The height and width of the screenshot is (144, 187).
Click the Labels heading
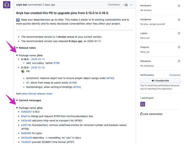[x=144, y=33]
